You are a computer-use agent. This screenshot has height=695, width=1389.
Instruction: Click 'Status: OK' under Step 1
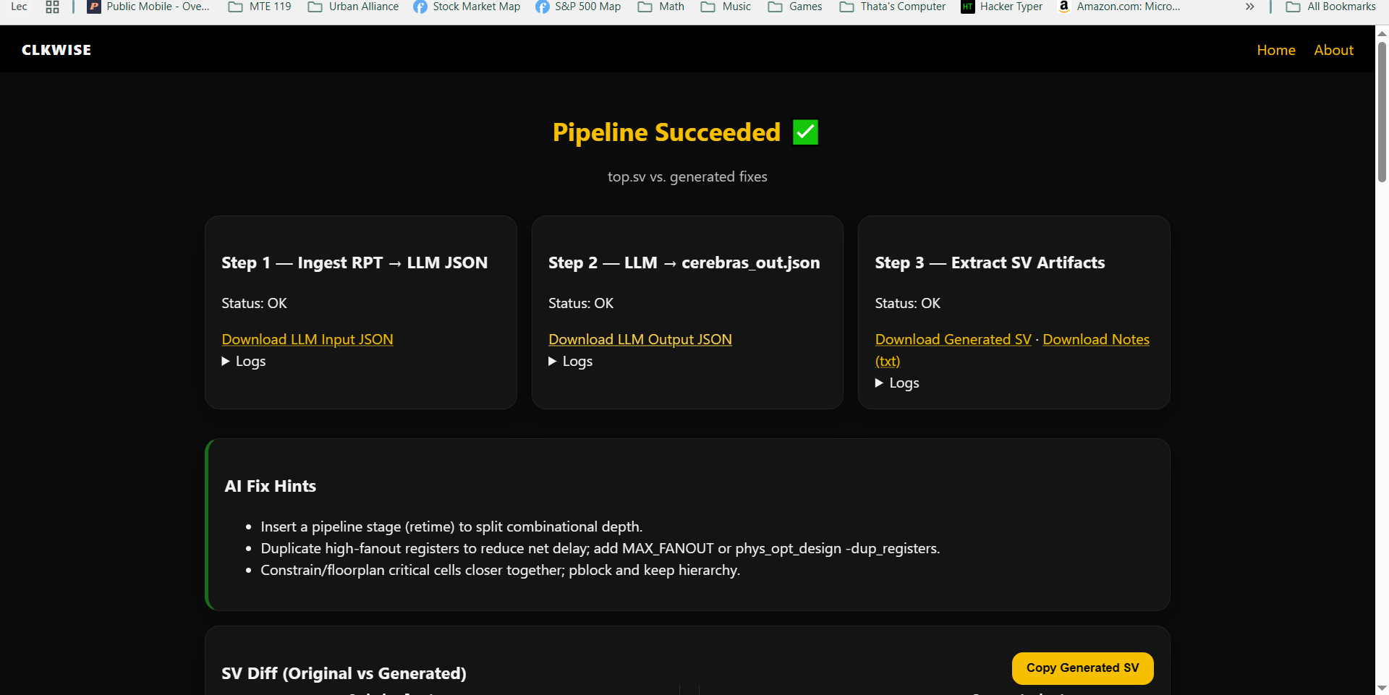click(x=254, y=303)
